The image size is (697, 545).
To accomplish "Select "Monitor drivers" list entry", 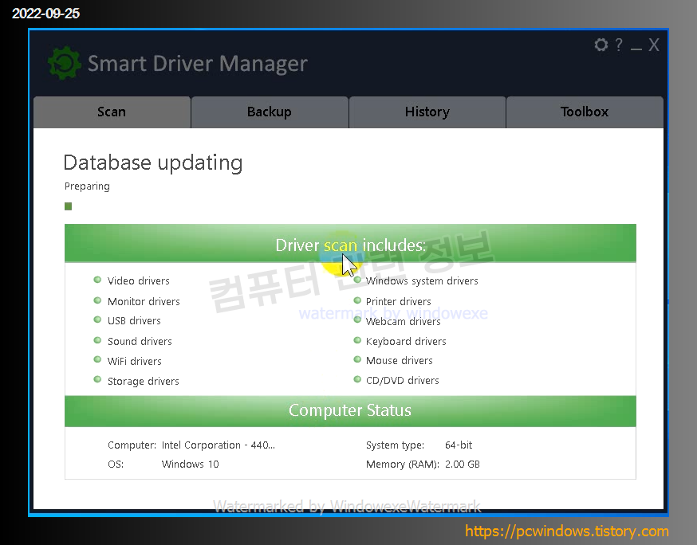I will pos(144,302).
